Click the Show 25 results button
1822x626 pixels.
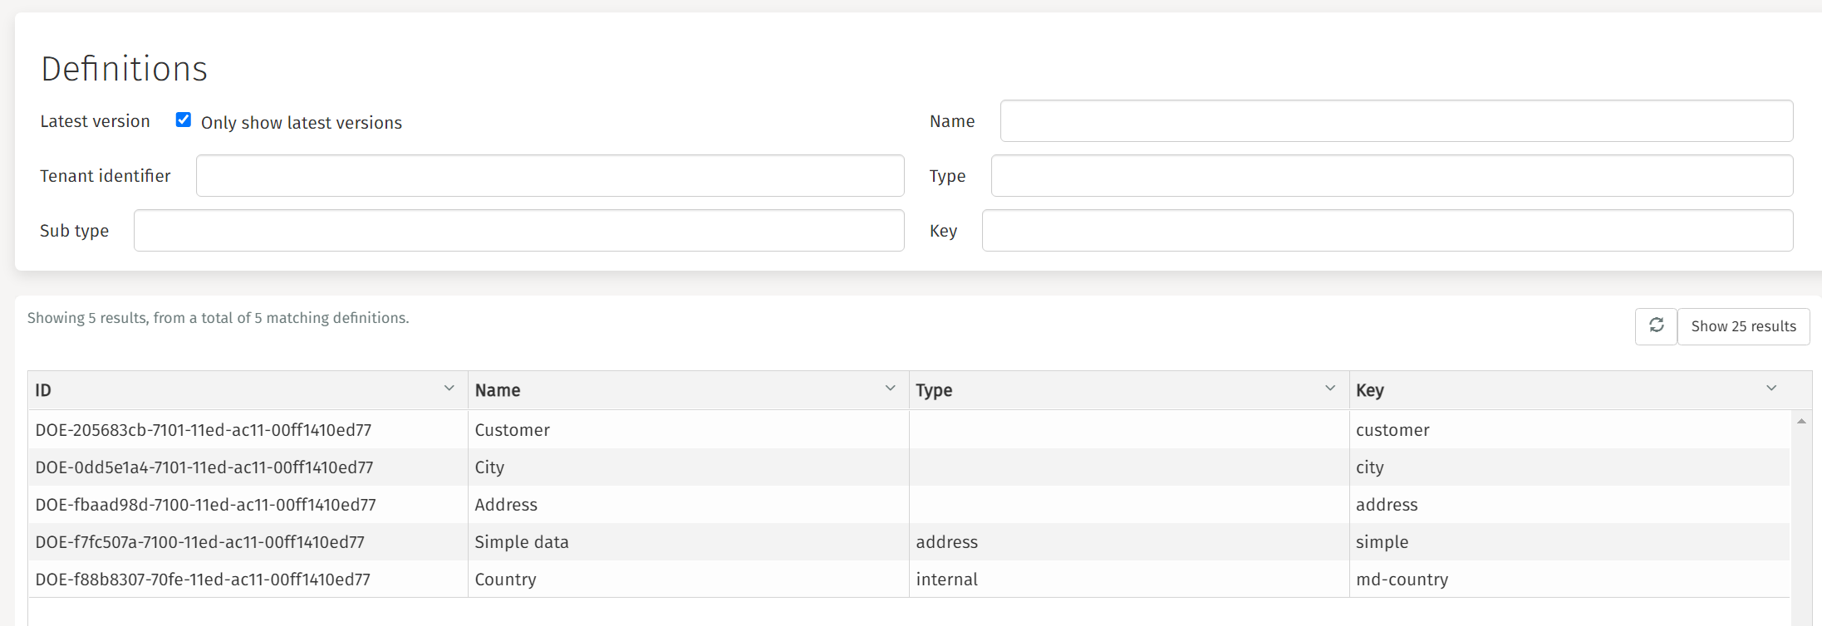1743,326
